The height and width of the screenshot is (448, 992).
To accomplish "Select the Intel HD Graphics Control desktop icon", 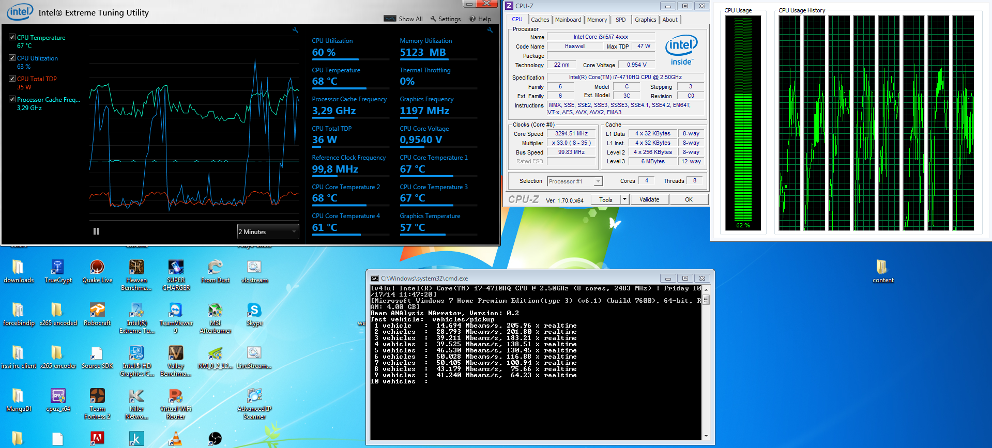I will [136, 361].
